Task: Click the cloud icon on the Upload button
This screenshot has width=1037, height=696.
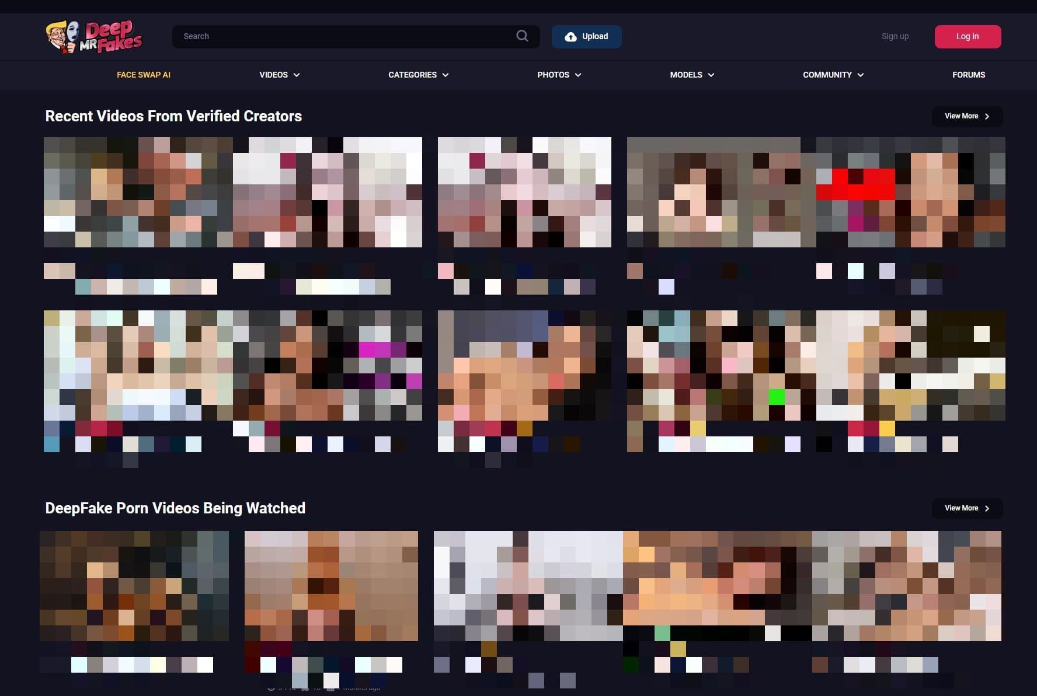Action: 570,36
